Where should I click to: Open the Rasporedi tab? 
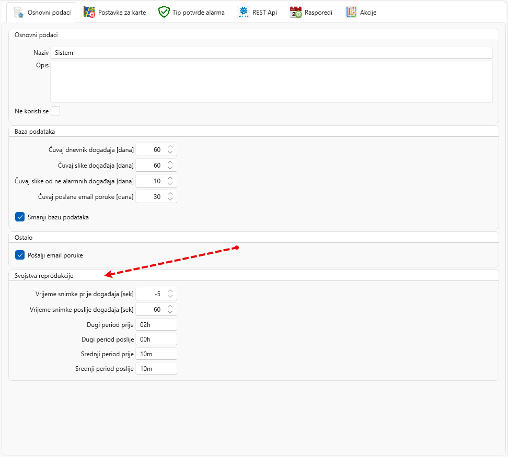[318, 12]
